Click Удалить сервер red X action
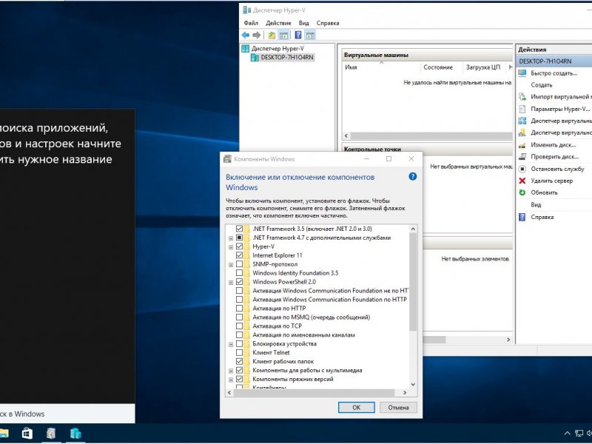The height and width of the screenshot is (444, 592). 522,181
